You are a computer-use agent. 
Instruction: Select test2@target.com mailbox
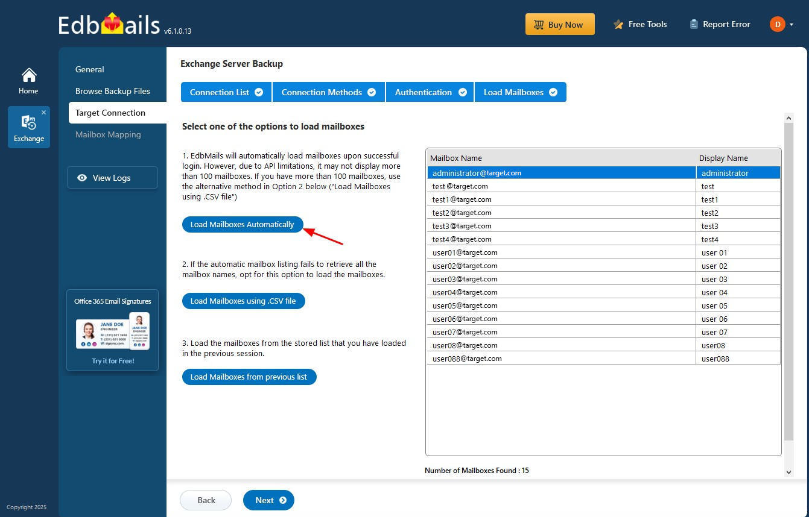pyautogui.click(x=604, y=213)
